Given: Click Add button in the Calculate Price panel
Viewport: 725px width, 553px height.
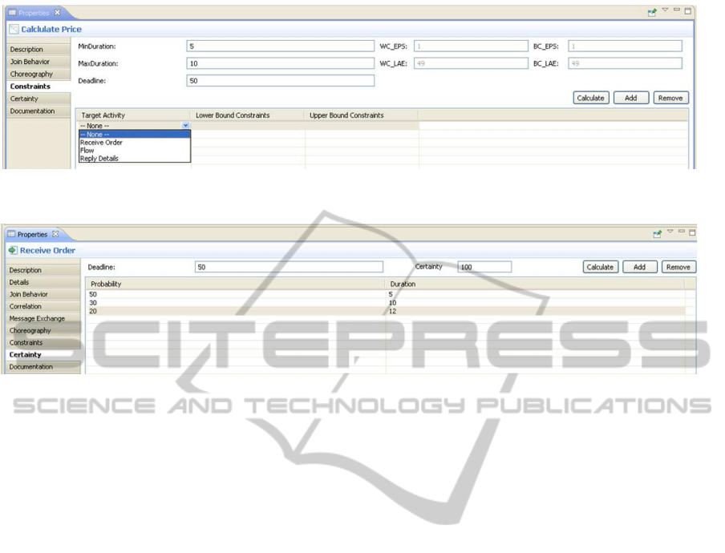Looking at the screenshot, I should click(630, 98).
